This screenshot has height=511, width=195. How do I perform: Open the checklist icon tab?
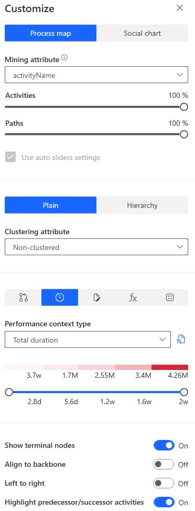[x=170, y=297]
